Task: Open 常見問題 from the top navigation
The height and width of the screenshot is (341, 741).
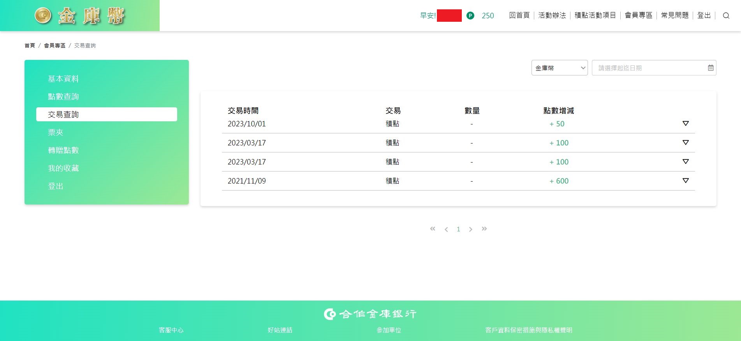Action: tap(674, 16)
